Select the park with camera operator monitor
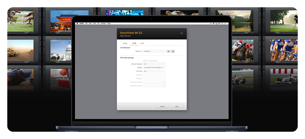305x139 pixels. pos(284,21)
